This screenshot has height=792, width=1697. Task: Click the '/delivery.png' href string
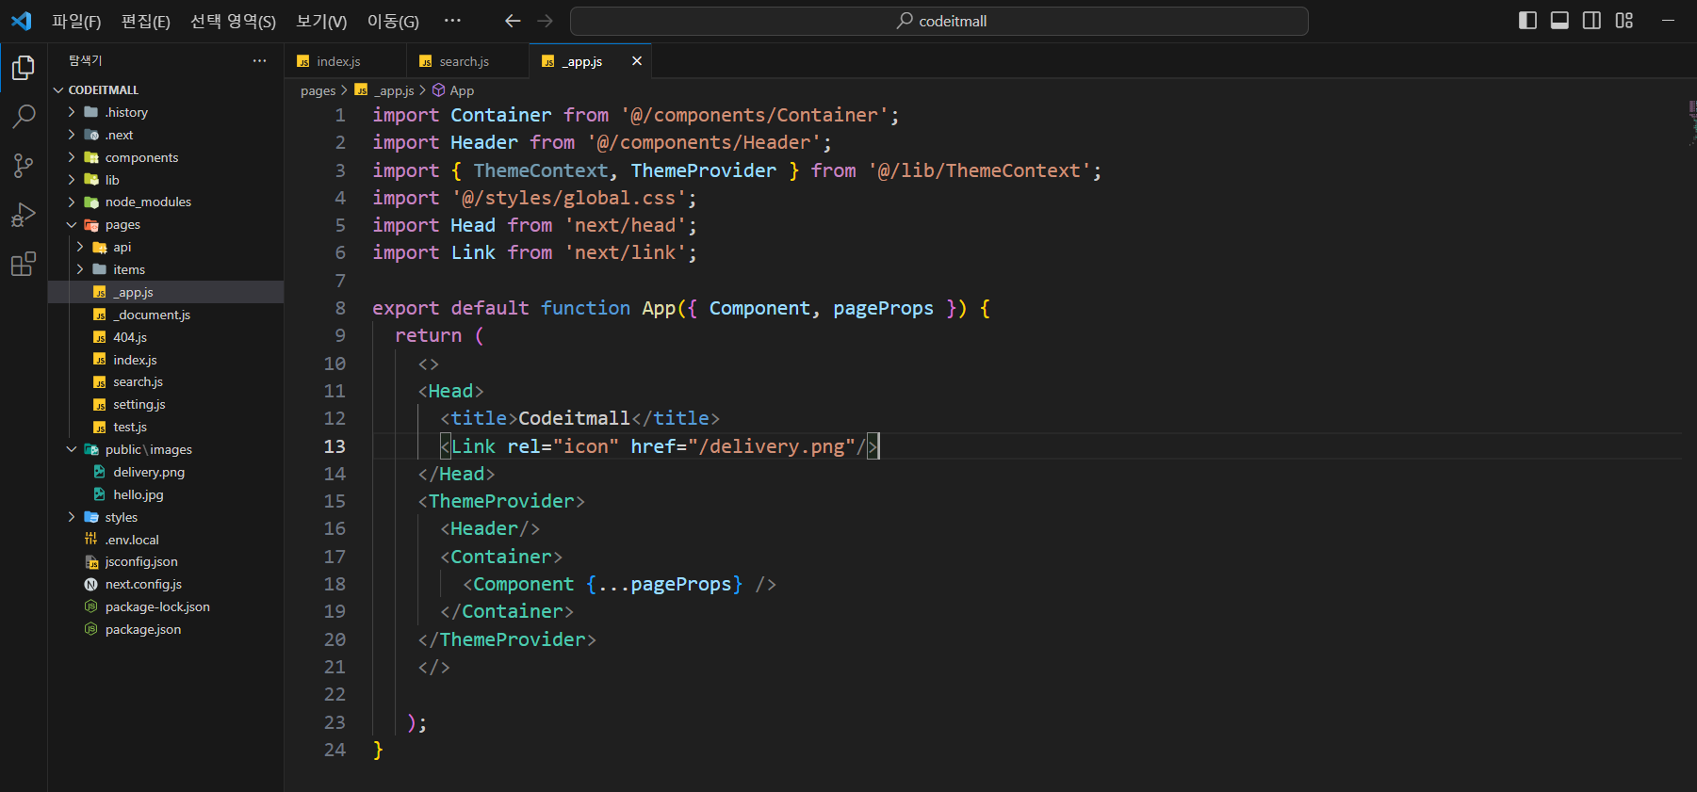(772, 446)
